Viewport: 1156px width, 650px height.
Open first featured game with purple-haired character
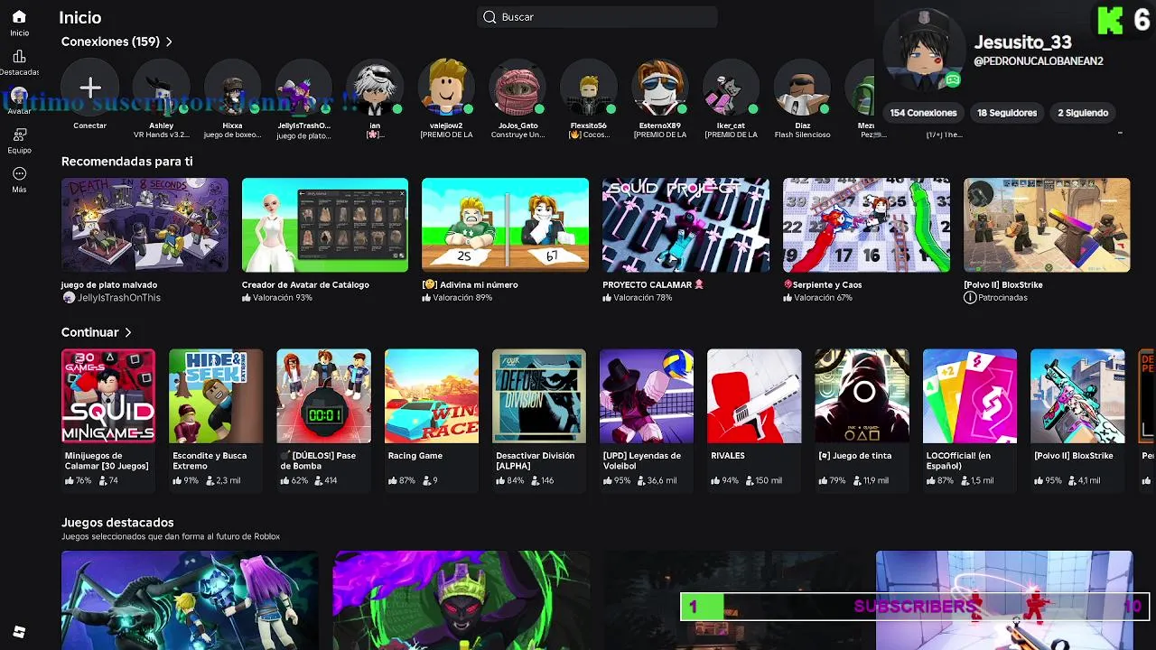point(190,600)
